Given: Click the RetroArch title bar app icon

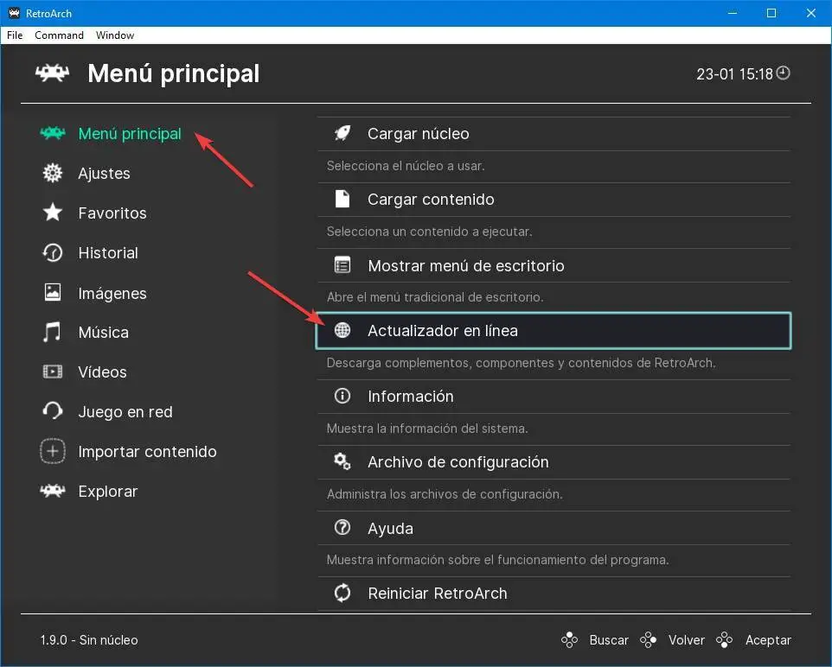Looking at the screenshot, I should point(15,13).
